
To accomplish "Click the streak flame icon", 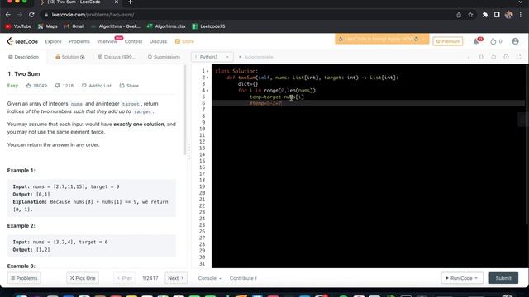I will pyautogui.click(x=493, y=41).
